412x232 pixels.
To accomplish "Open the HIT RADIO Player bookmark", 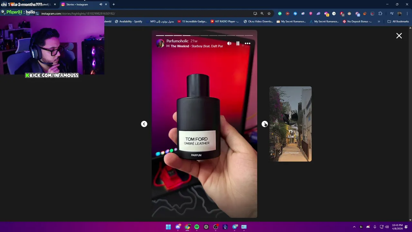I will [x=225, y=22].
